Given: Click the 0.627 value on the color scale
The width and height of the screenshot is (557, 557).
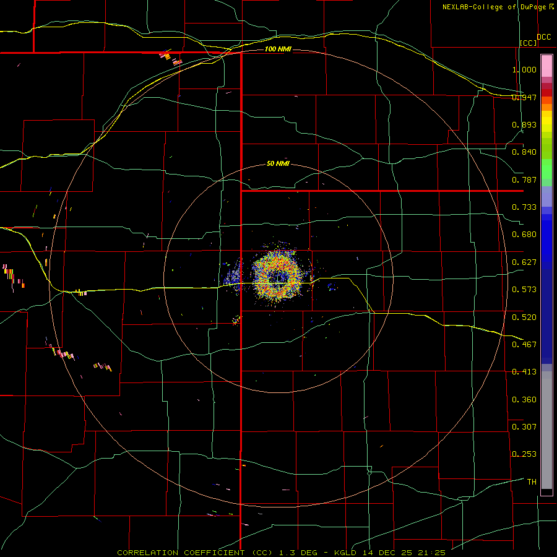Looking at the screenshot, I should click(524, 262).
